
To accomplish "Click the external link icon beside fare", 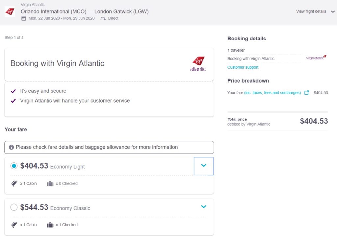I will click(307, 93).
